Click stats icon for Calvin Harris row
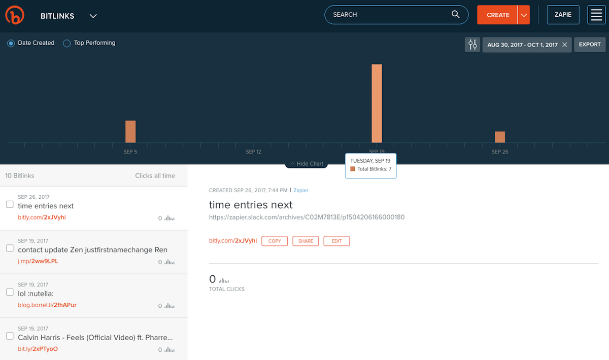This screenshot has width=609, height=360. [x=170, y=350]
